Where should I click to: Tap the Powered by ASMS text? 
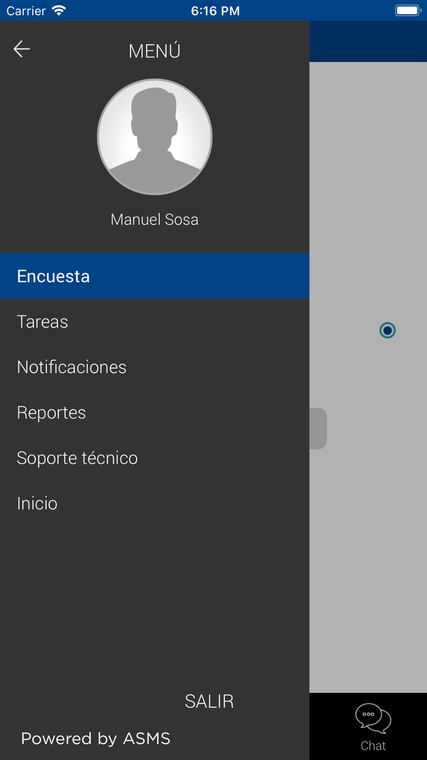pos(96,739)
